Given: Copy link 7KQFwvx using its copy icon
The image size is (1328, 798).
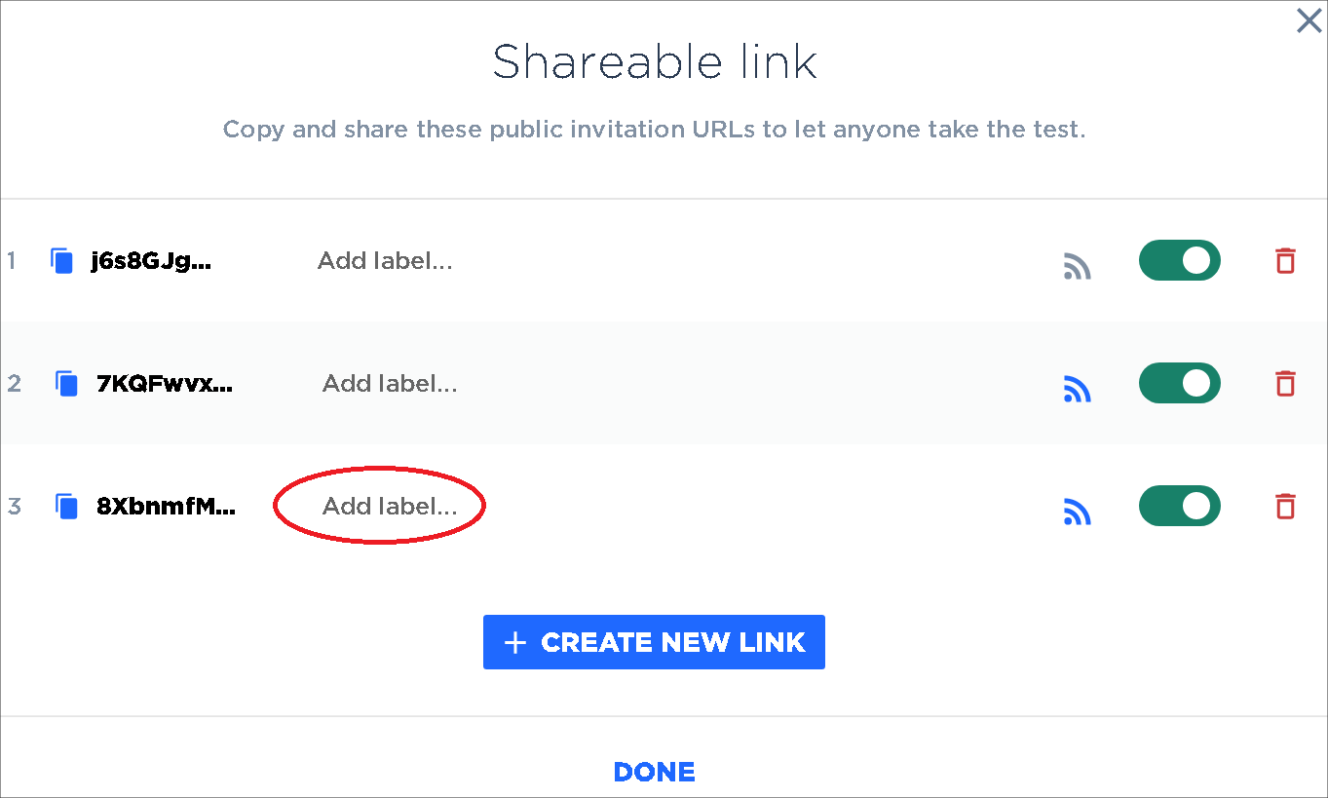Looking at the screenshot, I should tap(66, 384).
